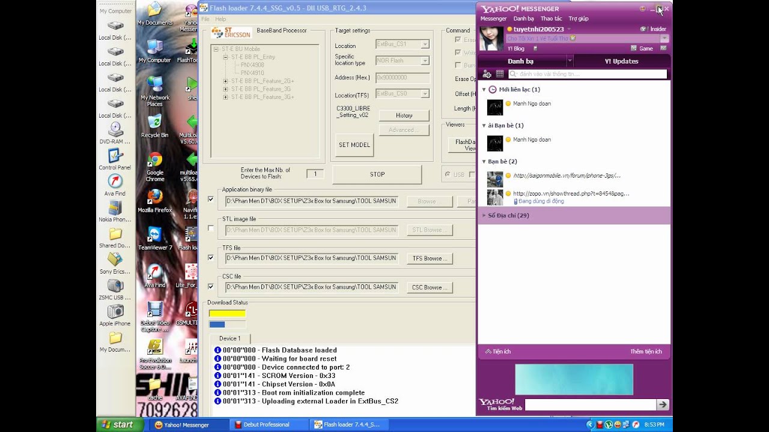This screenshot has height=432, width=769.
Task: Open Trợ giúp menu
Action: [x=579, y=19]
